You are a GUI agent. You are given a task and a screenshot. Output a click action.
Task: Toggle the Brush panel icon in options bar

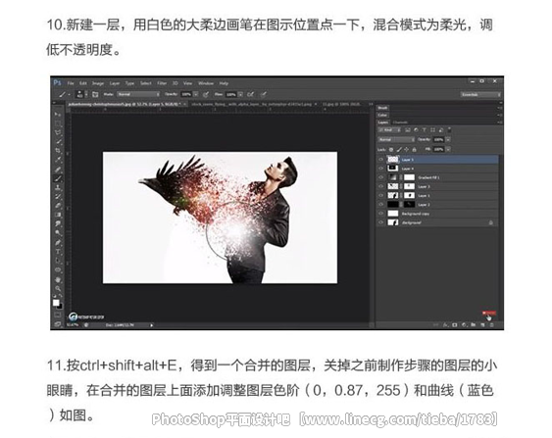click(95, 95)
